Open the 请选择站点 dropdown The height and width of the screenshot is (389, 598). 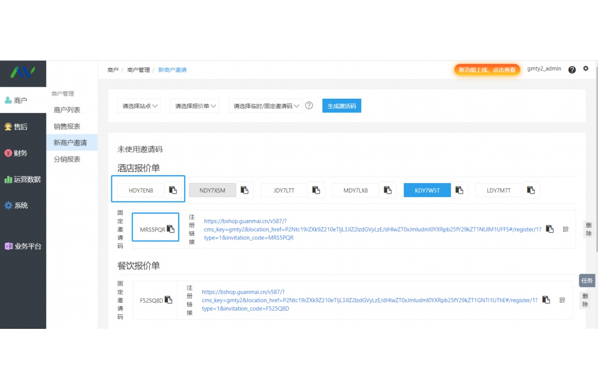[139, 105]
